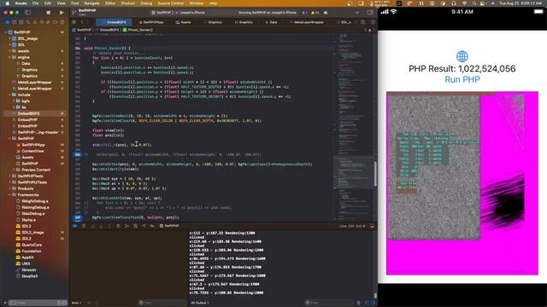Collapse the SwiftPHP root project
Screen dimensions: 547x307
(x=5, y=32)
